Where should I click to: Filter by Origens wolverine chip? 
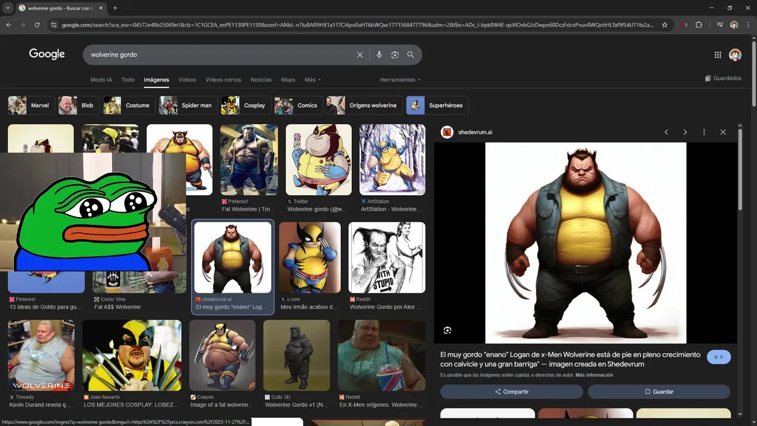tap(364, 105)
